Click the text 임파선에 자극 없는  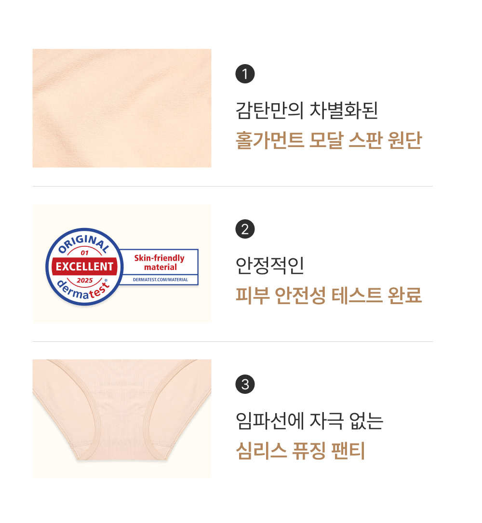tap(309, 421)
